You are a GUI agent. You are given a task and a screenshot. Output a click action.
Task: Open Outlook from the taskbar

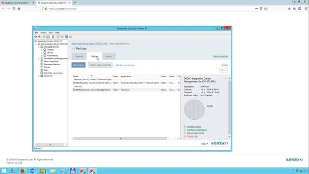tap(33, 171)
